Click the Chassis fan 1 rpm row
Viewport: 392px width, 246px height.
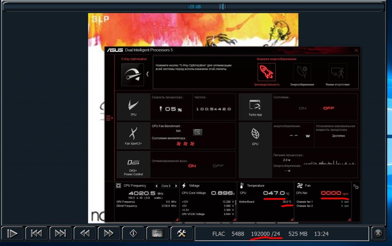pyautogui.click(x=322, y=202)
